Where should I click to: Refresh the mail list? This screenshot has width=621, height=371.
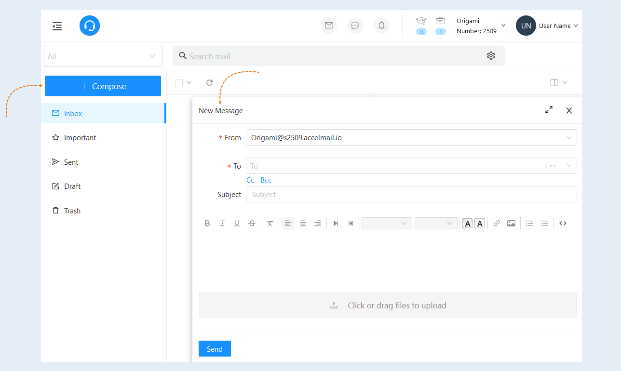click(x=209, y=83)
